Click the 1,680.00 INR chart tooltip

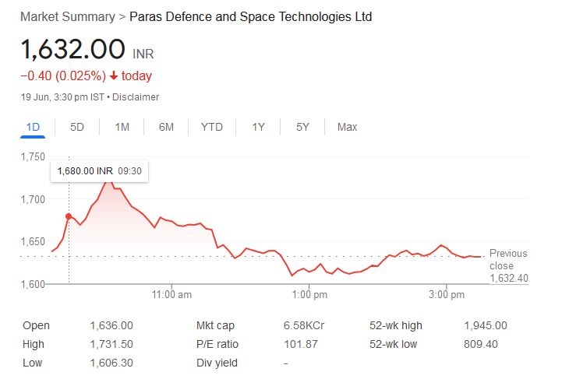click(x=99, y=170)
